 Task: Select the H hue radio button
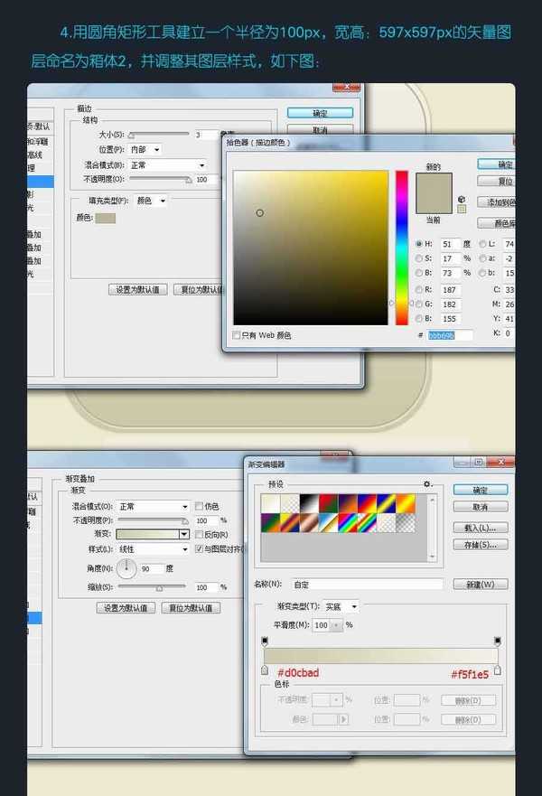[419, 244]
